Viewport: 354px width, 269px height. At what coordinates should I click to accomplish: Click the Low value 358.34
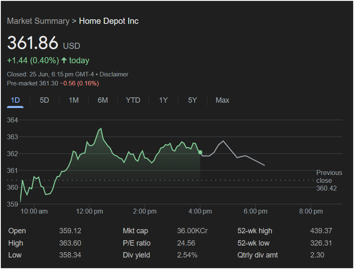(70, 255)
